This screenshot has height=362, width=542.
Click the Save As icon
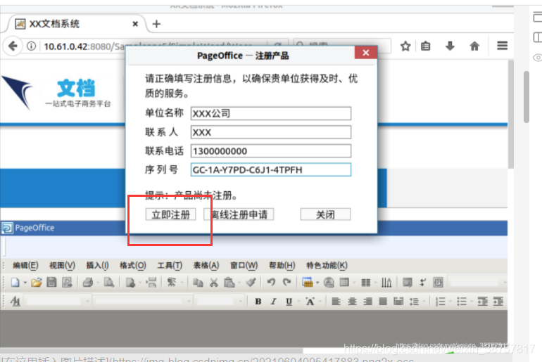click(x=67, y=283)
